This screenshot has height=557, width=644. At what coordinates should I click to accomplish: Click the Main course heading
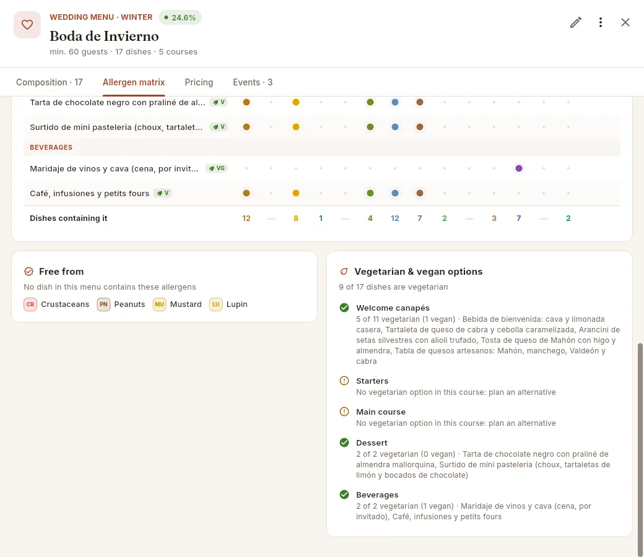coord(381,412)
